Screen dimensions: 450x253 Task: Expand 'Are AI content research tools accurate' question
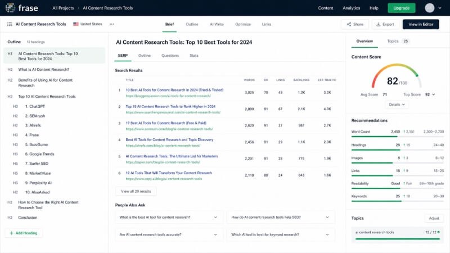[x=168, y=234]
